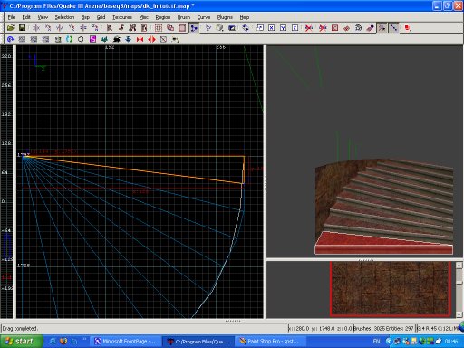The image size is (464, 348).
Task: Open the Selection menu
Action: [x=64, y=17]
